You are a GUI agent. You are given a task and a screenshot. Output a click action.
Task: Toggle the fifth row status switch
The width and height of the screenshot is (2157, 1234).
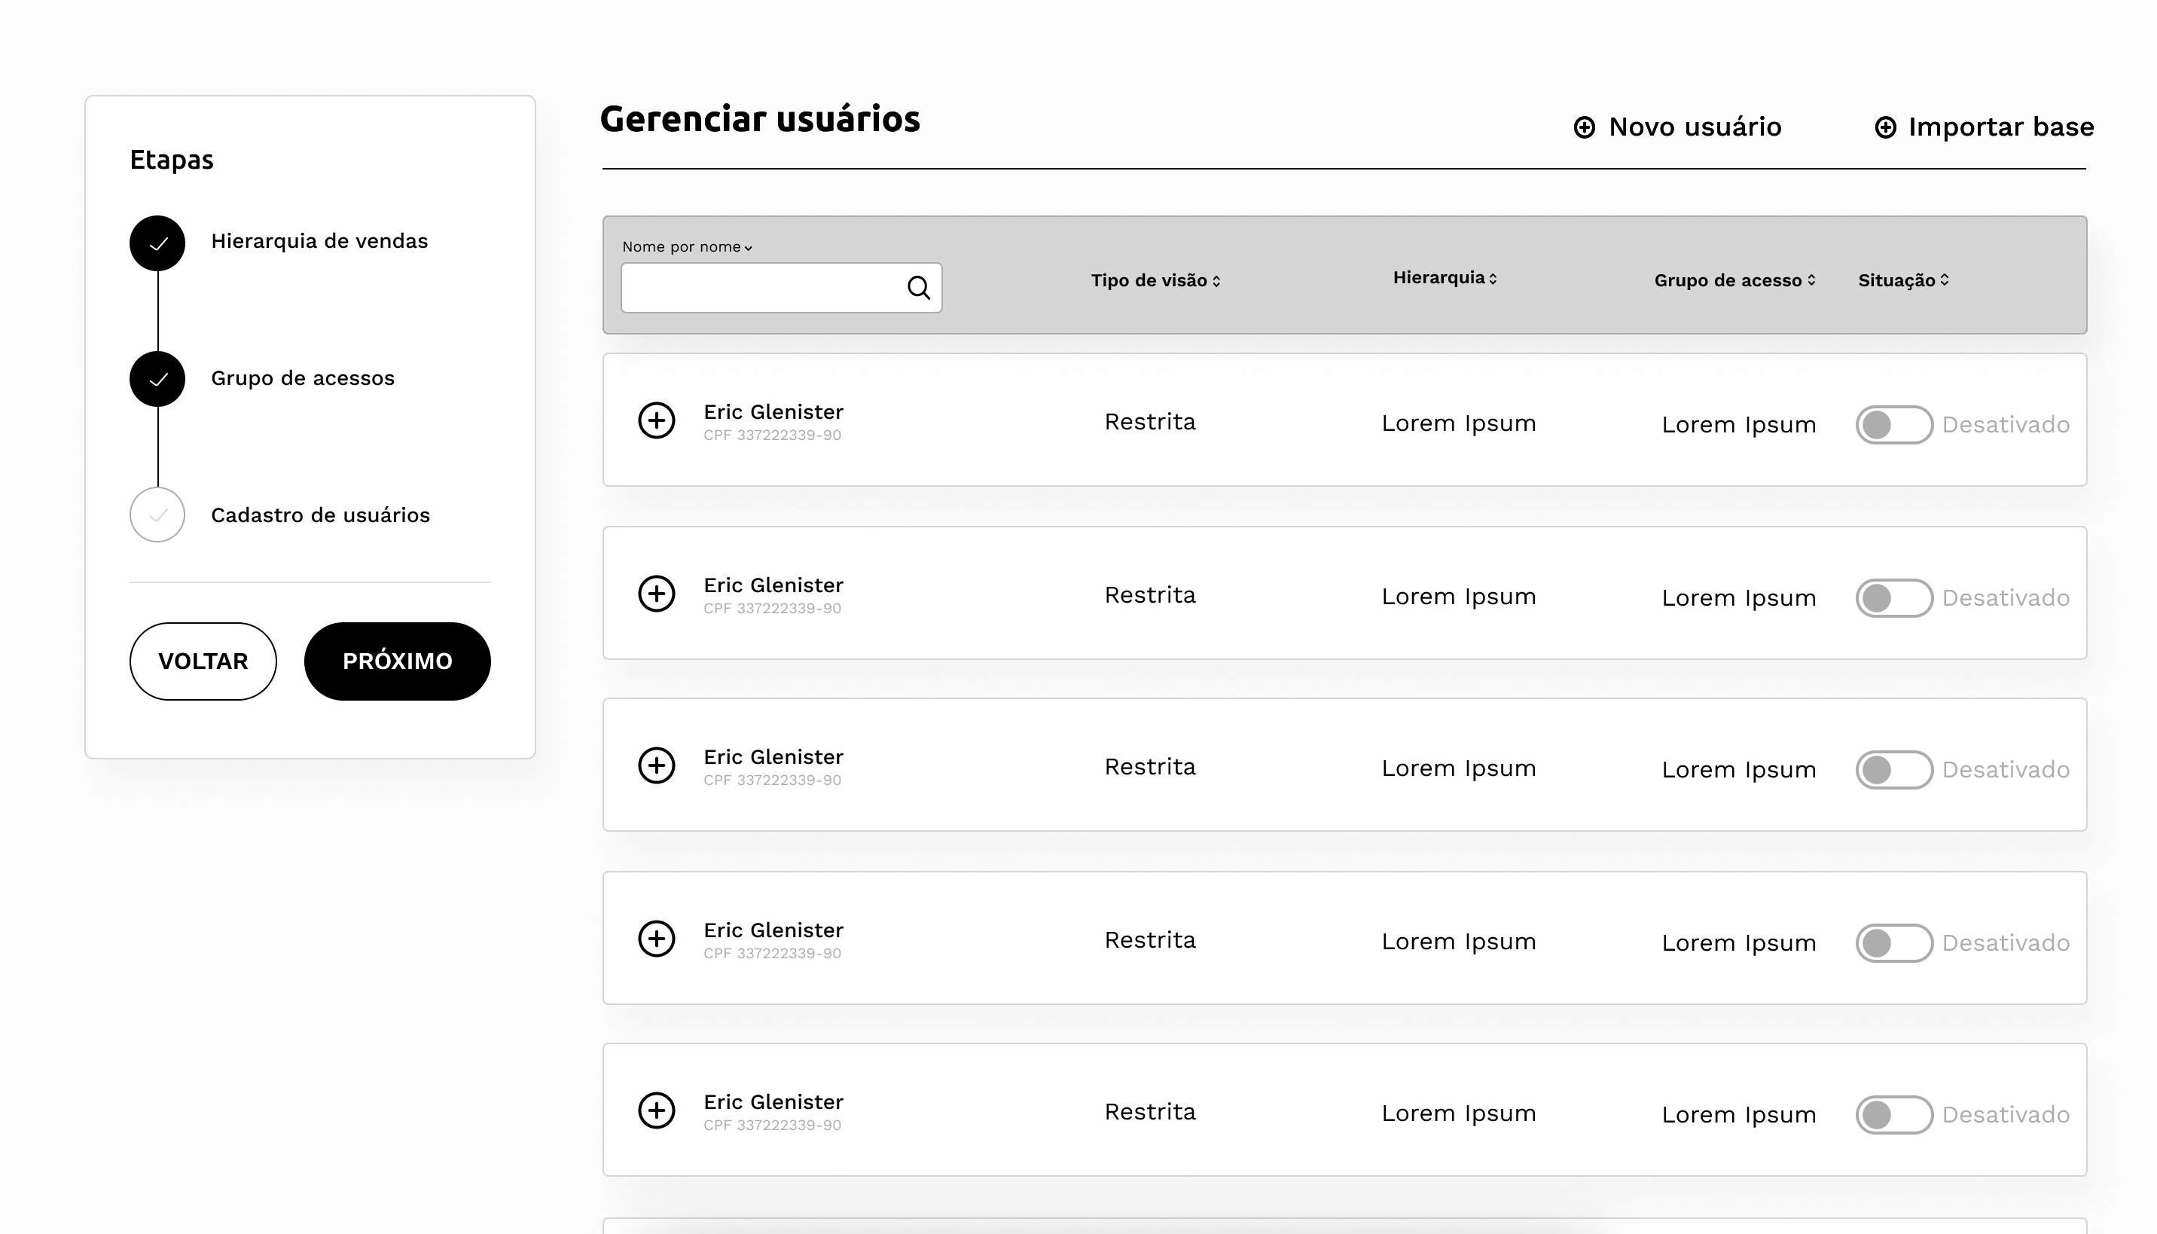click(1893, 1114)
